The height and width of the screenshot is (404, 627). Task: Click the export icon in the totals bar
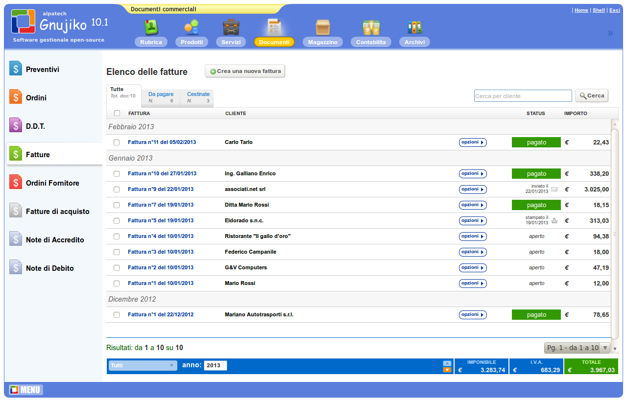coord(447,365)
